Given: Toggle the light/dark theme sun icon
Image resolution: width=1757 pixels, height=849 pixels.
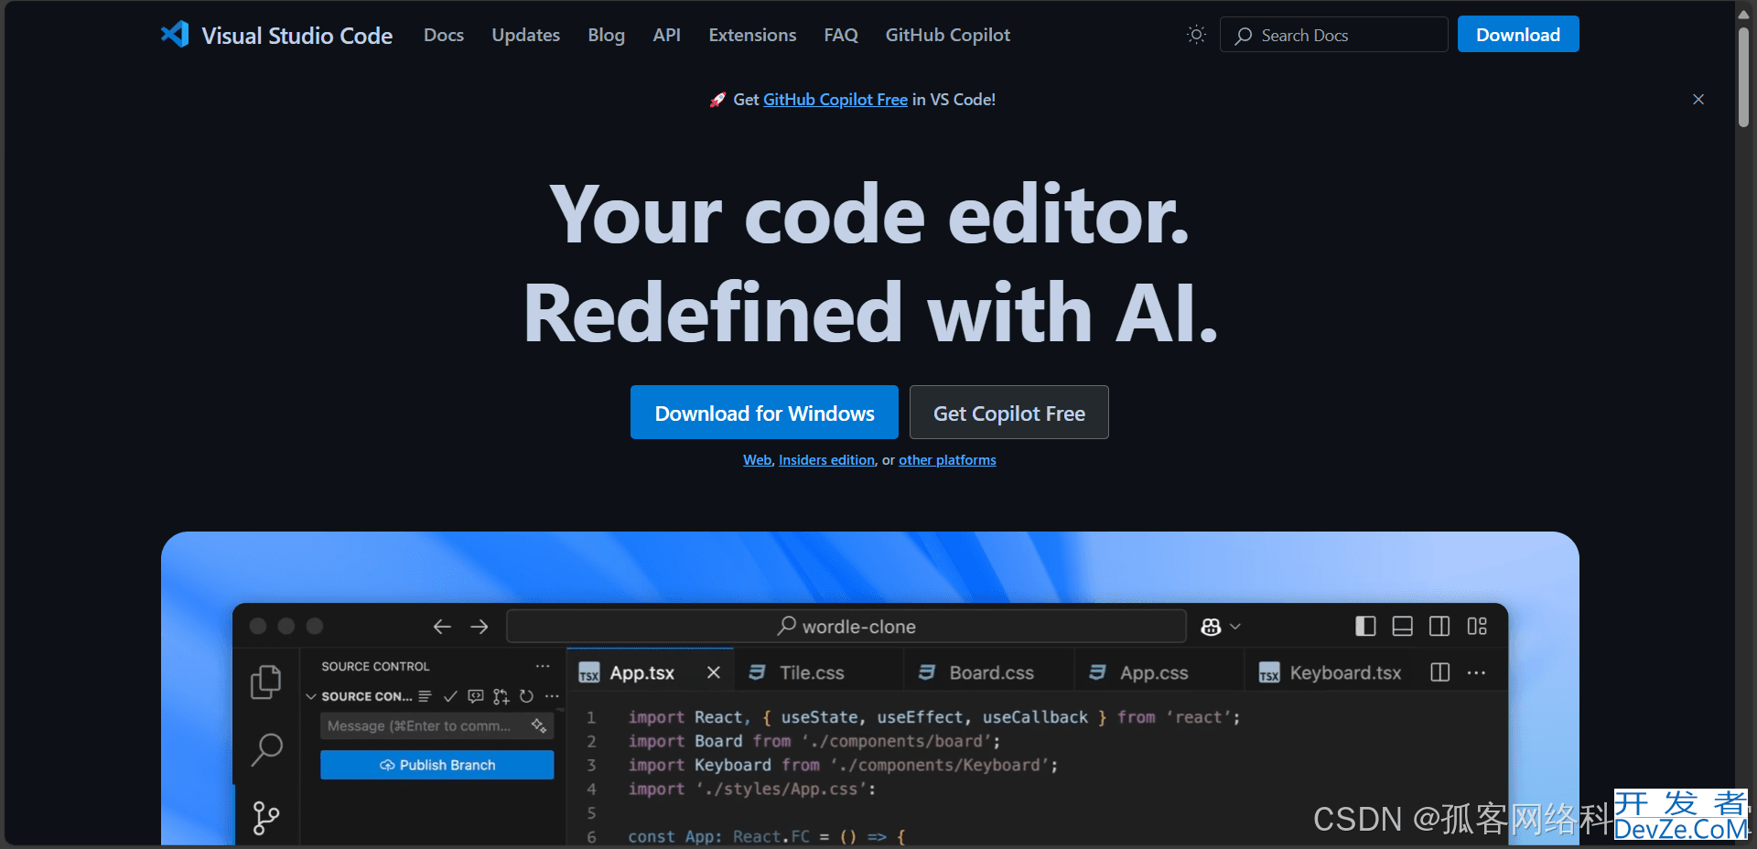Looking at the screenshot, I should click(1196, 35).
